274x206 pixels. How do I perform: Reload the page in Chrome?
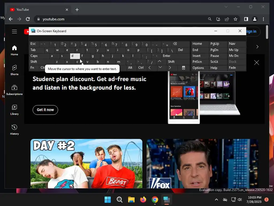point(28,19)
